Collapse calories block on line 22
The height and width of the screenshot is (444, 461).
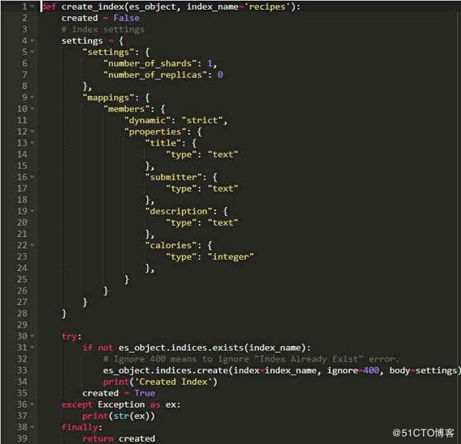point(32,245)
